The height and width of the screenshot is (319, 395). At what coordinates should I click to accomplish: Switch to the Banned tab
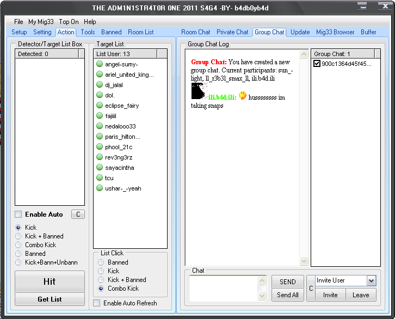(x=112, y=32)
